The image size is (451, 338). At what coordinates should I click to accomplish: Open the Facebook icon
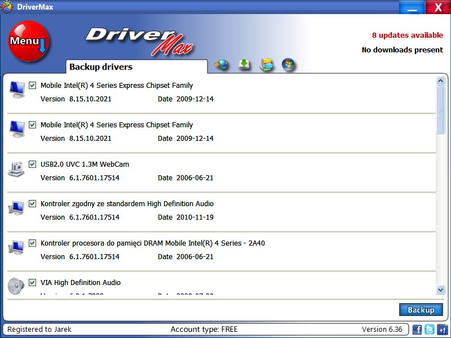pyautogui.click(x=417, y=329)
